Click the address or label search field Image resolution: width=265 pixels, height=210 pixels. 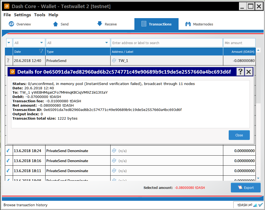pyautogui.click(x=167, y=43)
